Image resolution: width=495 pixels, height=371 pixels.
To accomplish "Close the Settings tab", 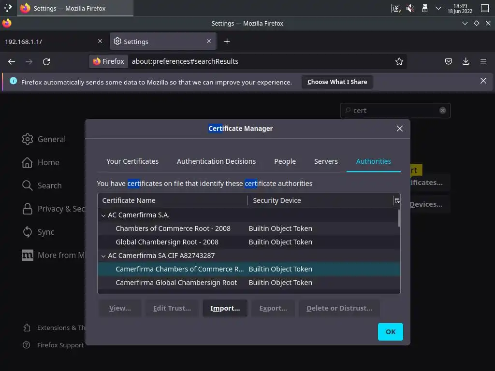I will coord(209,42).
